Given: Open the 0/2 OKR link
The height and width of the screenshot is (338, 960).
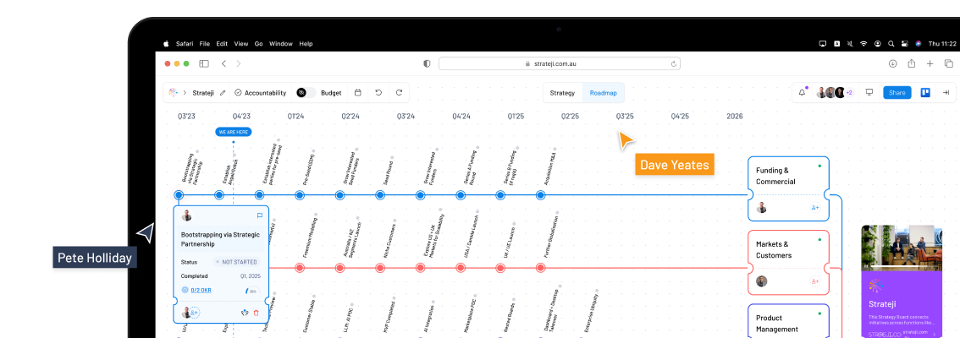Looking at the screenshot, I should [200, 290].
